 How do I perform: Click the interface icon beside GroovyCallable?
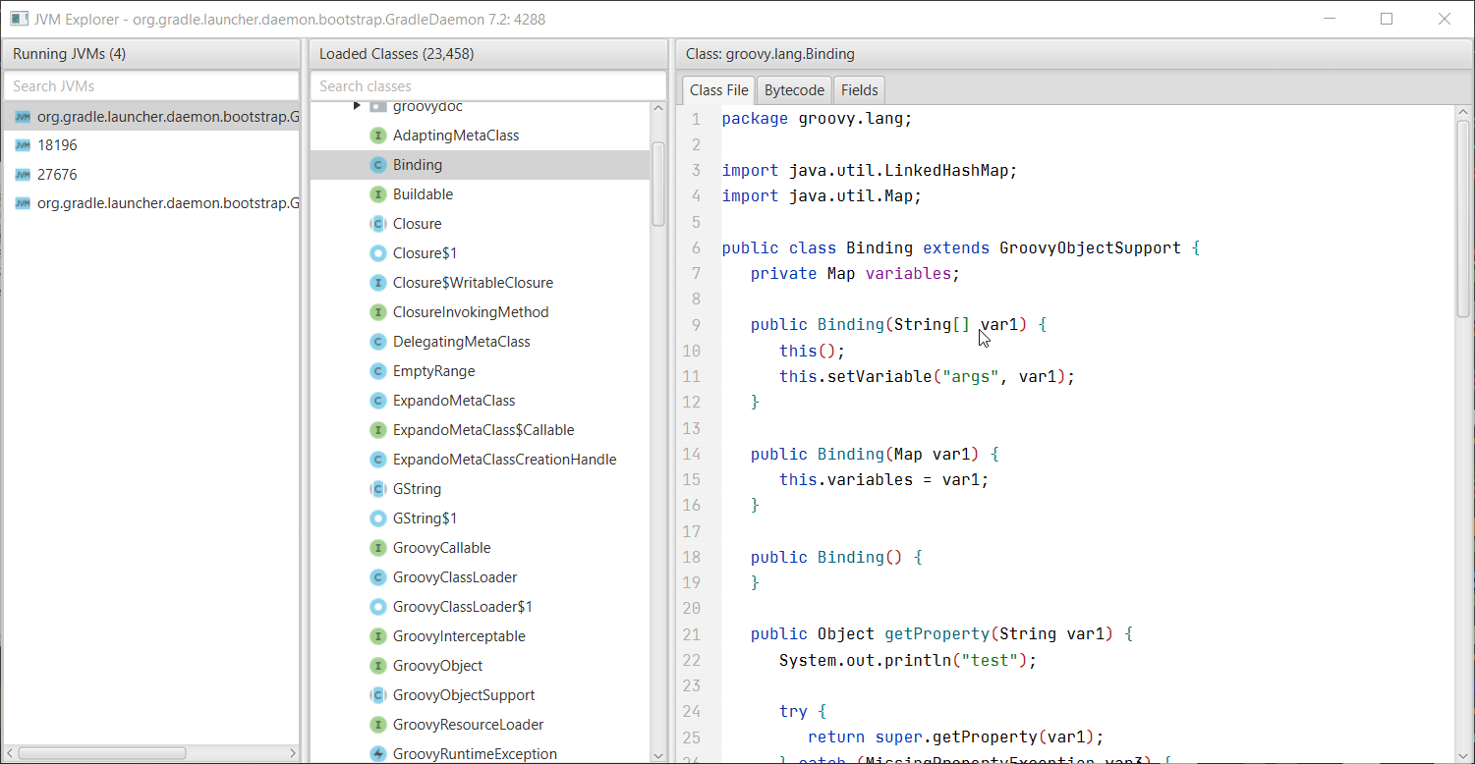pos(377,548)
